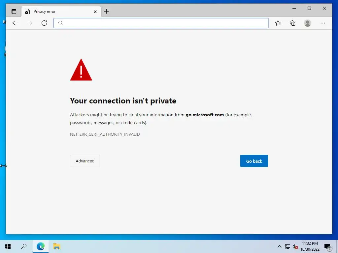The width and height of the screenshot is (338, 253).
Task: Minimize the Edge browser window
Action: [294, 8]
